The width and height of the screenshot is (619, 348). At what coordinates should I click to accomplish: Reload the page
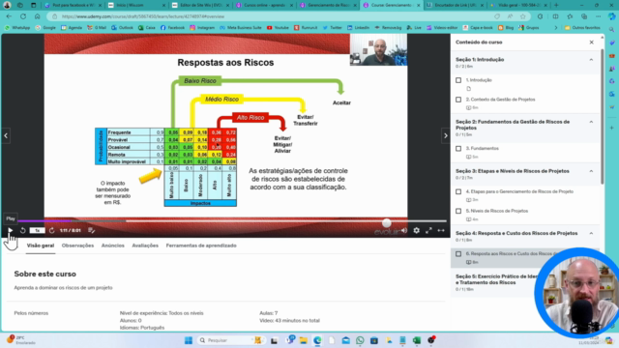(23, 16)
